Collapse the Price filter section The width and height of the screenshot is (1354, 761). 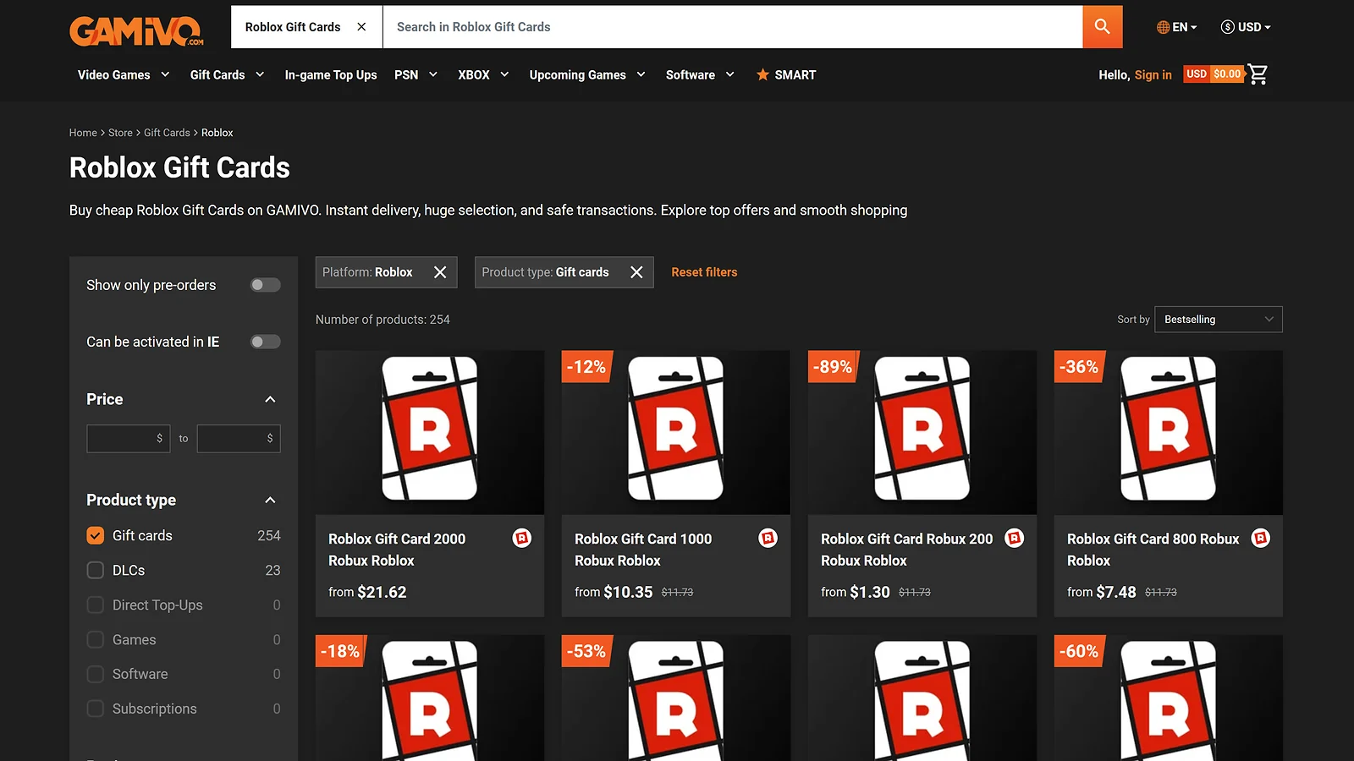click(x=270, y=399)
